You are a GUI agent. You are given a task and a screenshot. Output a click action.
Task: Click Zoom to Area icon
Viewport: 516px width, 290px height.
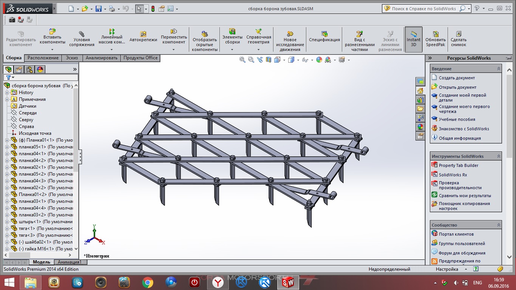pyautogui.click(x=251, y=60)
